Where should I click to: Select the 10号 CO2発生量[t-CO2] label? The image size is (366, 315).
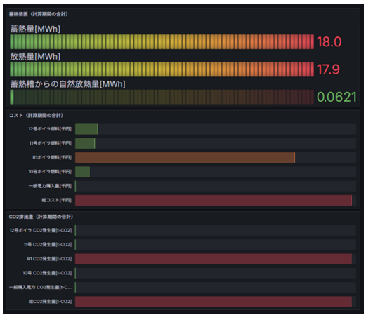(x=47, y=273)
